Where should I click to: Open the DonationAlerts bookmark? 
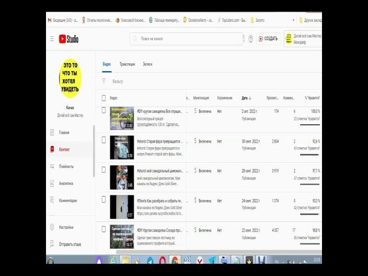point(198,21)
